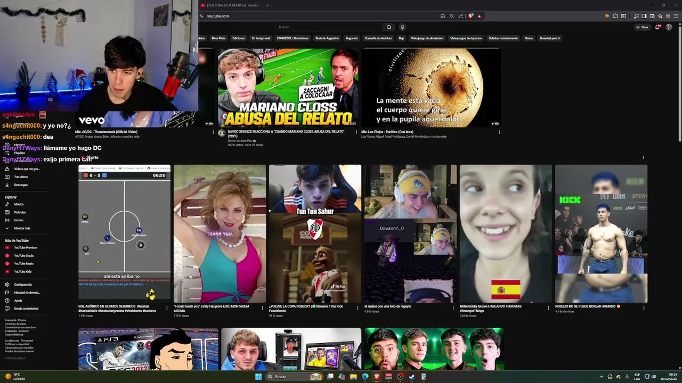Select the Reguetón filter chip
Screen dimensions: 682x383
(x=352, y=38)
